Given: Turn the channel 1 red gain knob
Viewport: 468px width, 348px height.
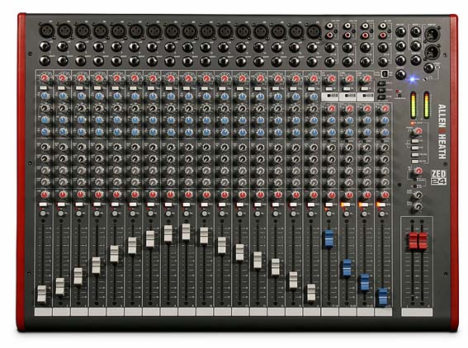Looking at the screenshot, I should pos(45,78).
